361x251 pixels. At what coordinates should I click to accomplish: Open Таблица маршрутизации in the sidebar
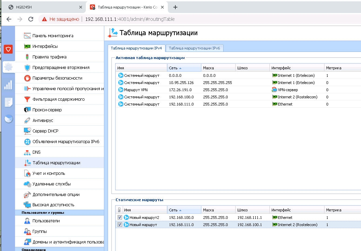coord(59,163)
